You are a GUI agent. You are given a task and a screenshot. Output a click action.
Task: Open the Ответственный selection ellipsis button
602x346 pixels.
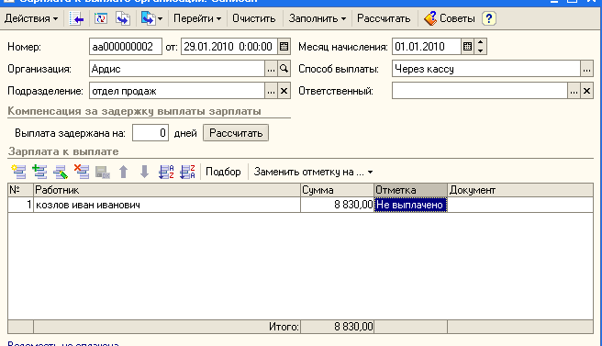[x=574, y=91]
